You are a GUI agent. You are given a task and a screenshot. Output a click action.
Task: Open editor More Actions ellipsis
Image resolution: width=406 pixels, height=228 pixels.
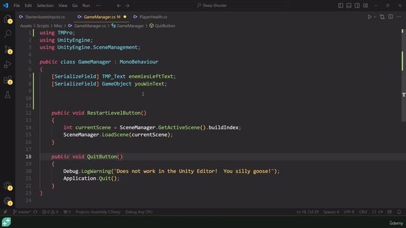click(399, 17)
